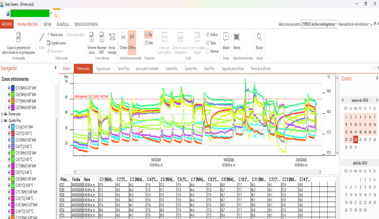Toggle checkbox for C:2 [°C] 5-01 °C
Viewport: 379px width, 219px height.
pos(9,133)
